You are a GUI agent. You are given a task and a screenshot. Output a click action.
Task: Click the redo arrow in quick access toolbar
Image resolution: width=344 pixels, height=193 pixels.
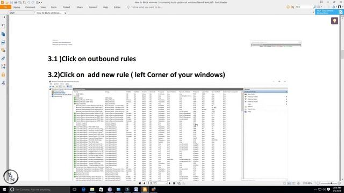tap(33, 2)
